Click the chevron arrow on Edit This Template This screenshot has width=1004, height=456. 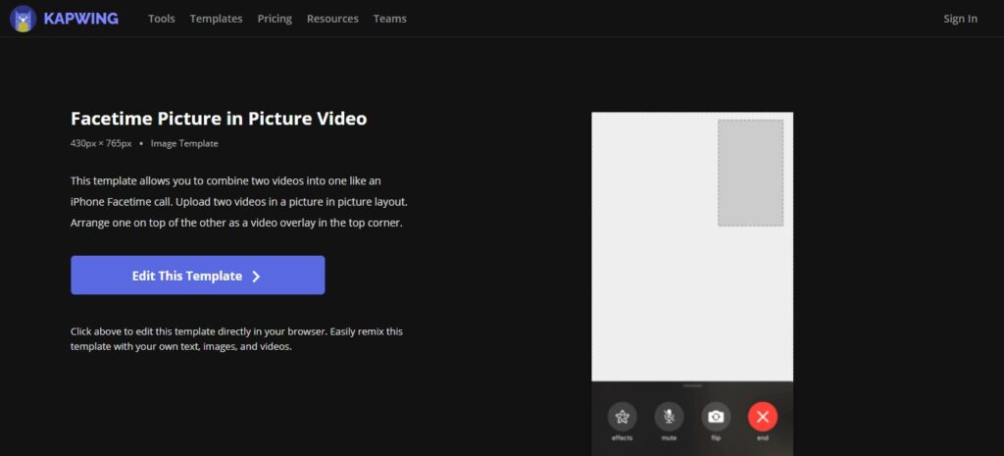pyautogui.click(x=256, y=276)
